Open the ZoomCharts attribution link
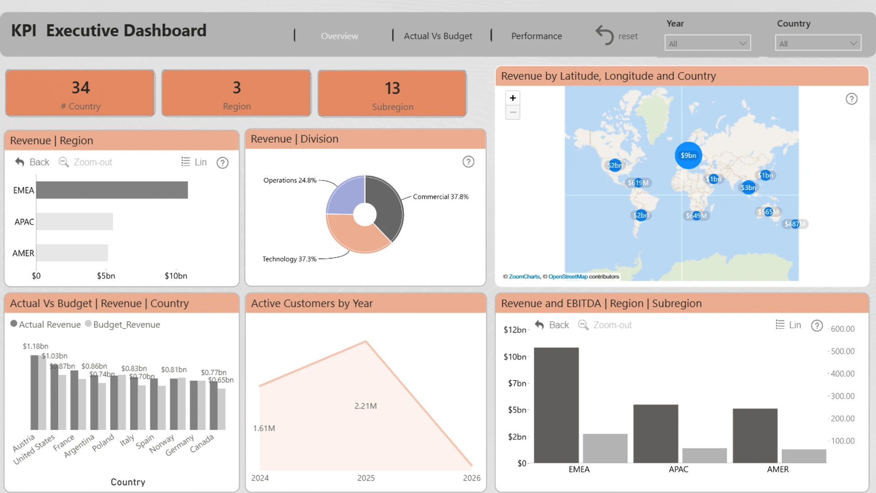Screen dimensions: 876x493 click(x=524, y=277)
